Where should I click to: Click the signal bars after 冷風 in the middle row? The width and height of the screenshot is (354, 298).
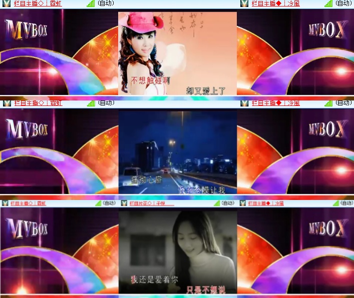pos(328,103)
